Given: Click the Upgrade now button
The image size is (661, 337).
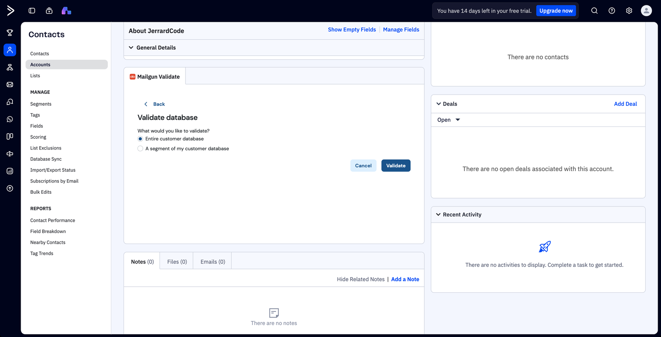Looking at the screenshot, I should (556, 11).
